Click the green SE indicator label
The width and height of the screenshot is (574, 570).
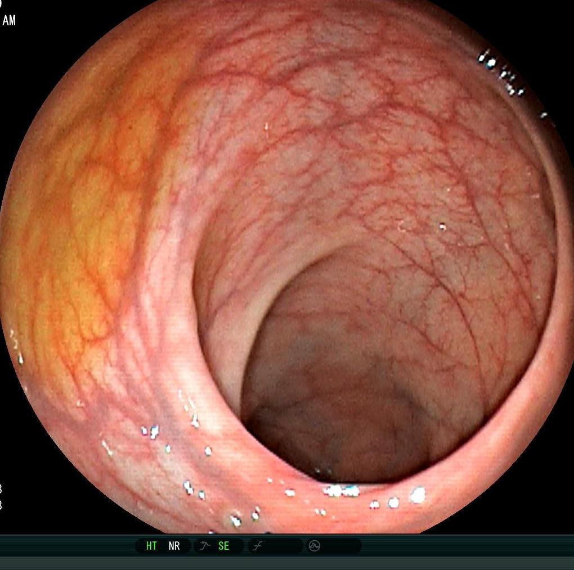point(223,546)
